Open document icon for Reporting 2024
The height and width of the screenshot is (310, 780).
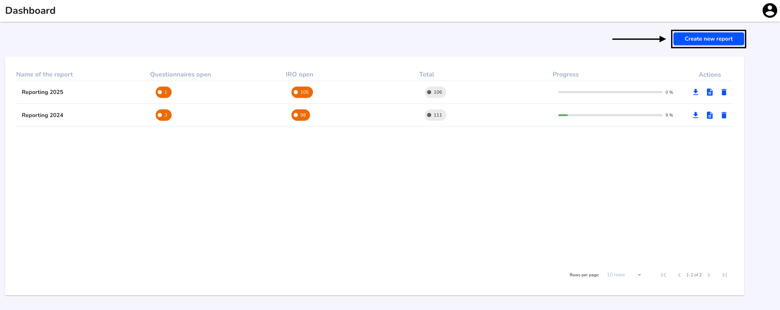(x=710, y=115)
